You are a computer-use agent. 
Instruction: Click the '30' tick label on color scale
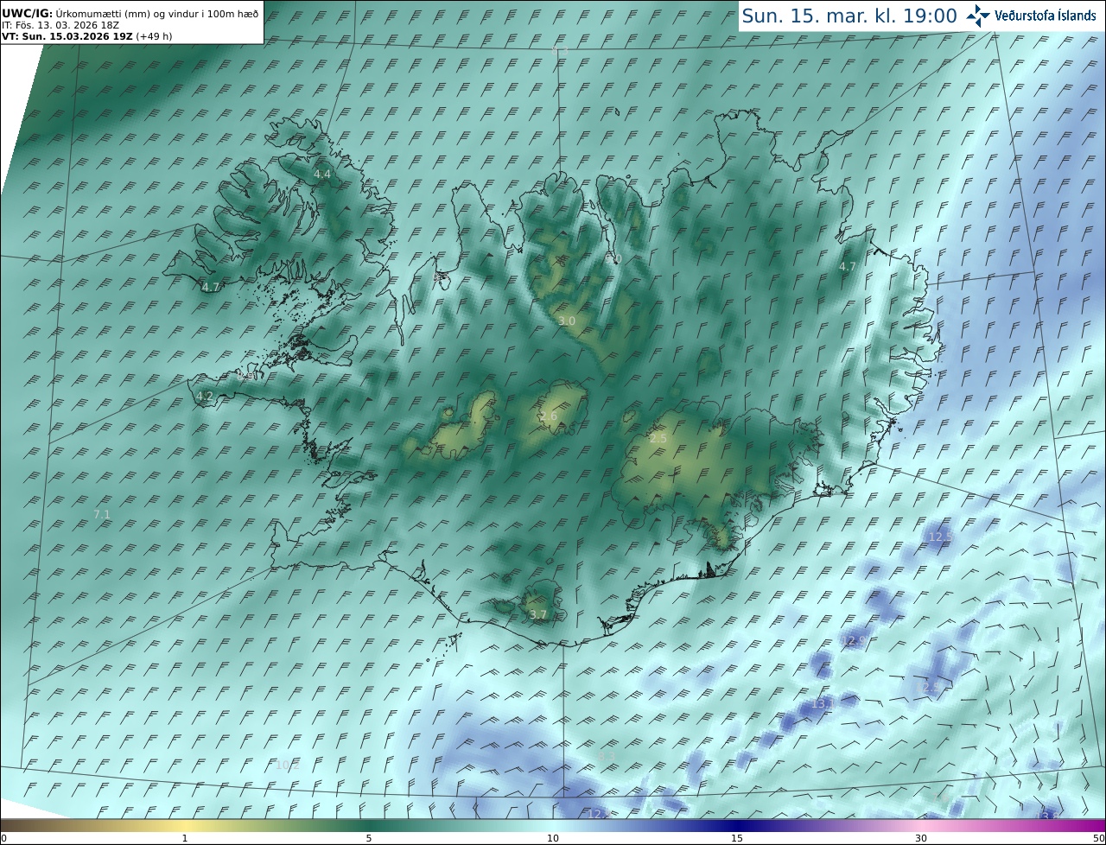coord(921,838)
